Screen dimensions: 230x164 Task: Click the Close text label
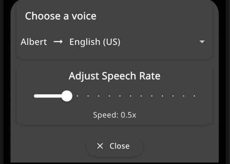pos(119,146)
